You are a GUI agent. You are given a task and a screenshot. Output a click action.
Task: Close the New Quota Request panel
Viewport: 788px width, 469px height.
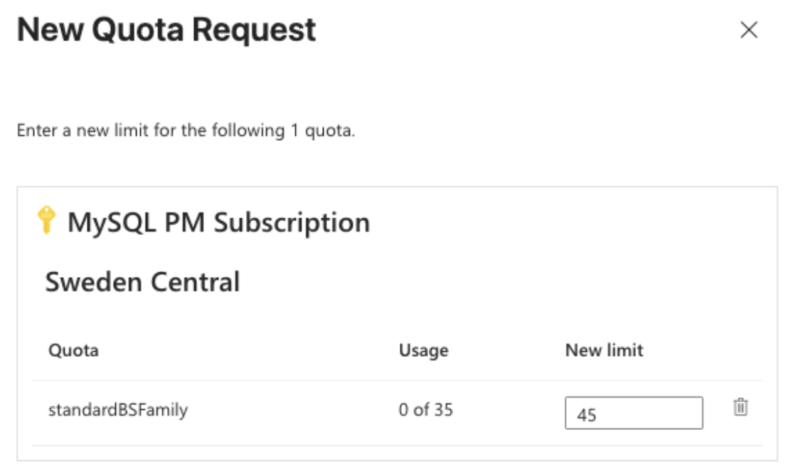[749, 30]
